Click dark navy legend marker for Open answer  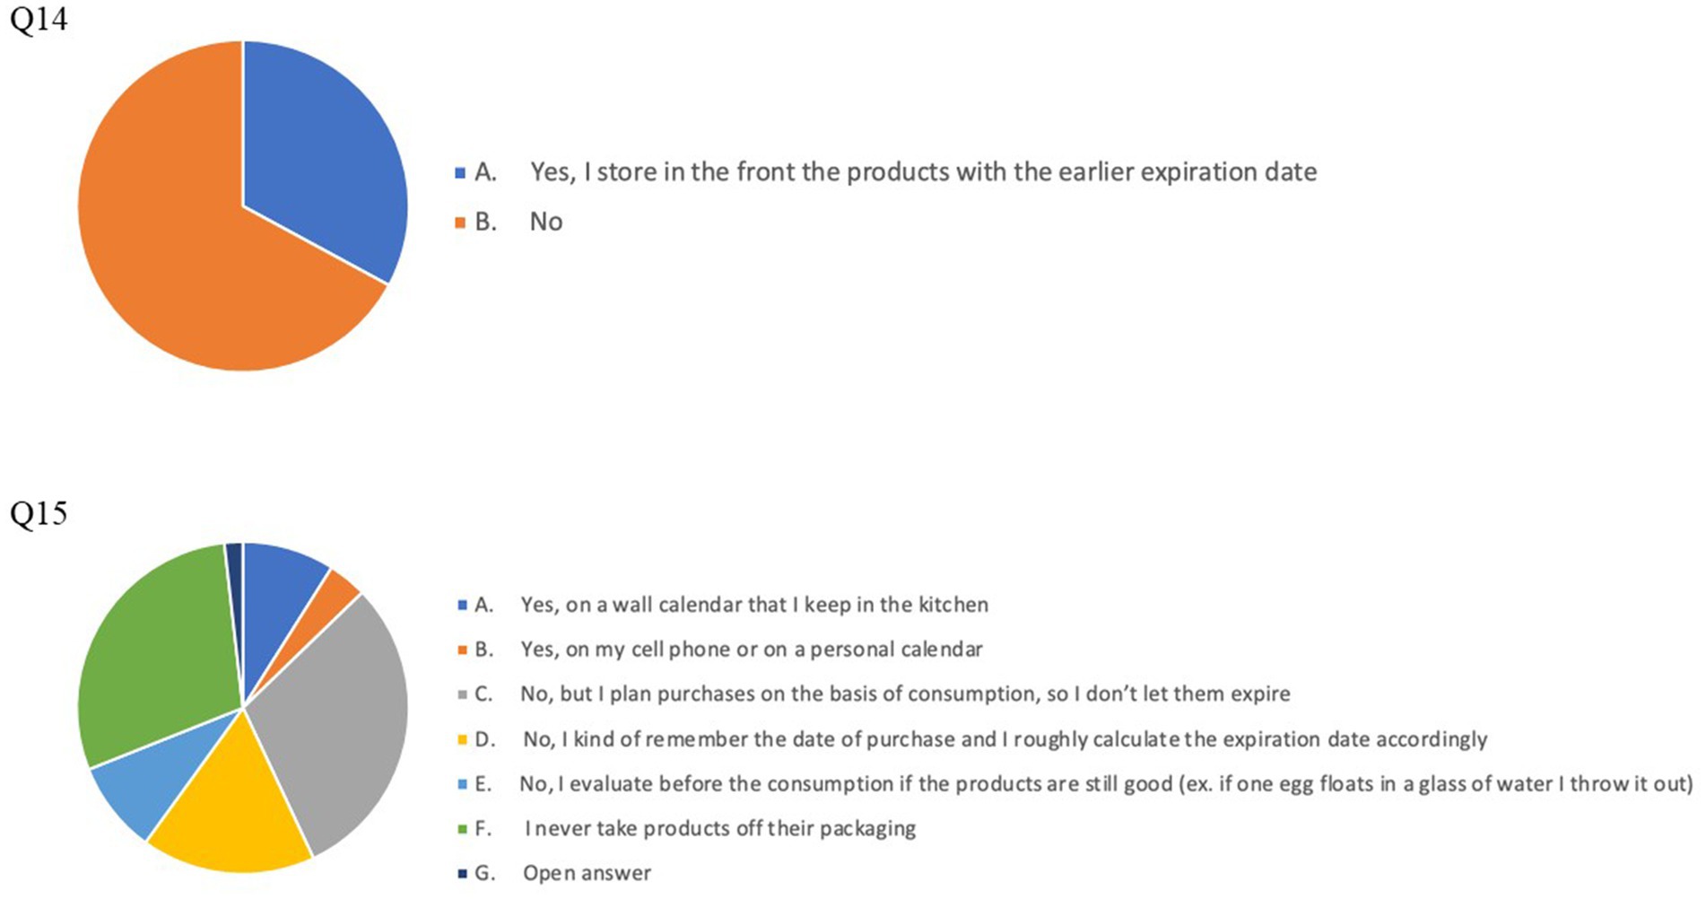pyautogui.click(x=463, y=873)
